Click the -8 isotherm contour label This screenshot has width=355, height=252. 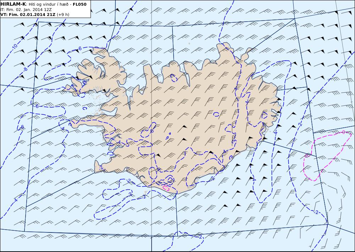click(26, 69)
